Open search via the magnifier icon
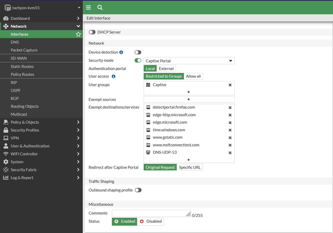The image size is (333, 233). [100, 8]
